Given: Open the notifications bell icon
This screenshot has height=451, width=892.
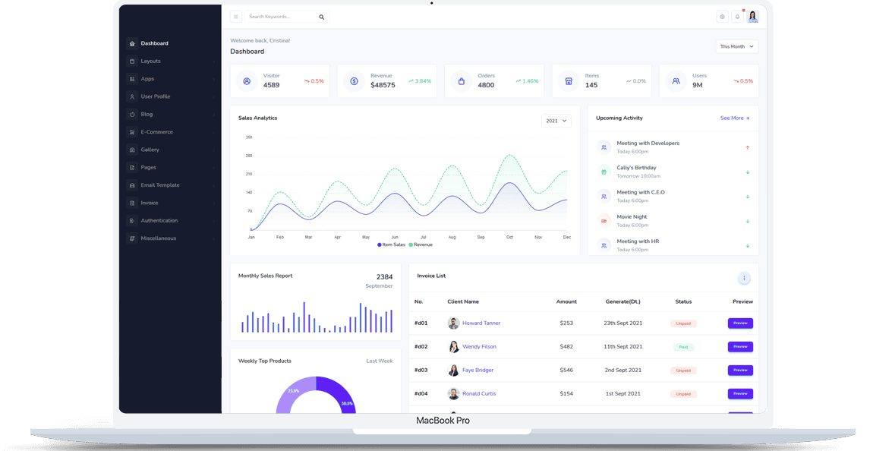Looking at the screenshot, I should coord(737,17).
